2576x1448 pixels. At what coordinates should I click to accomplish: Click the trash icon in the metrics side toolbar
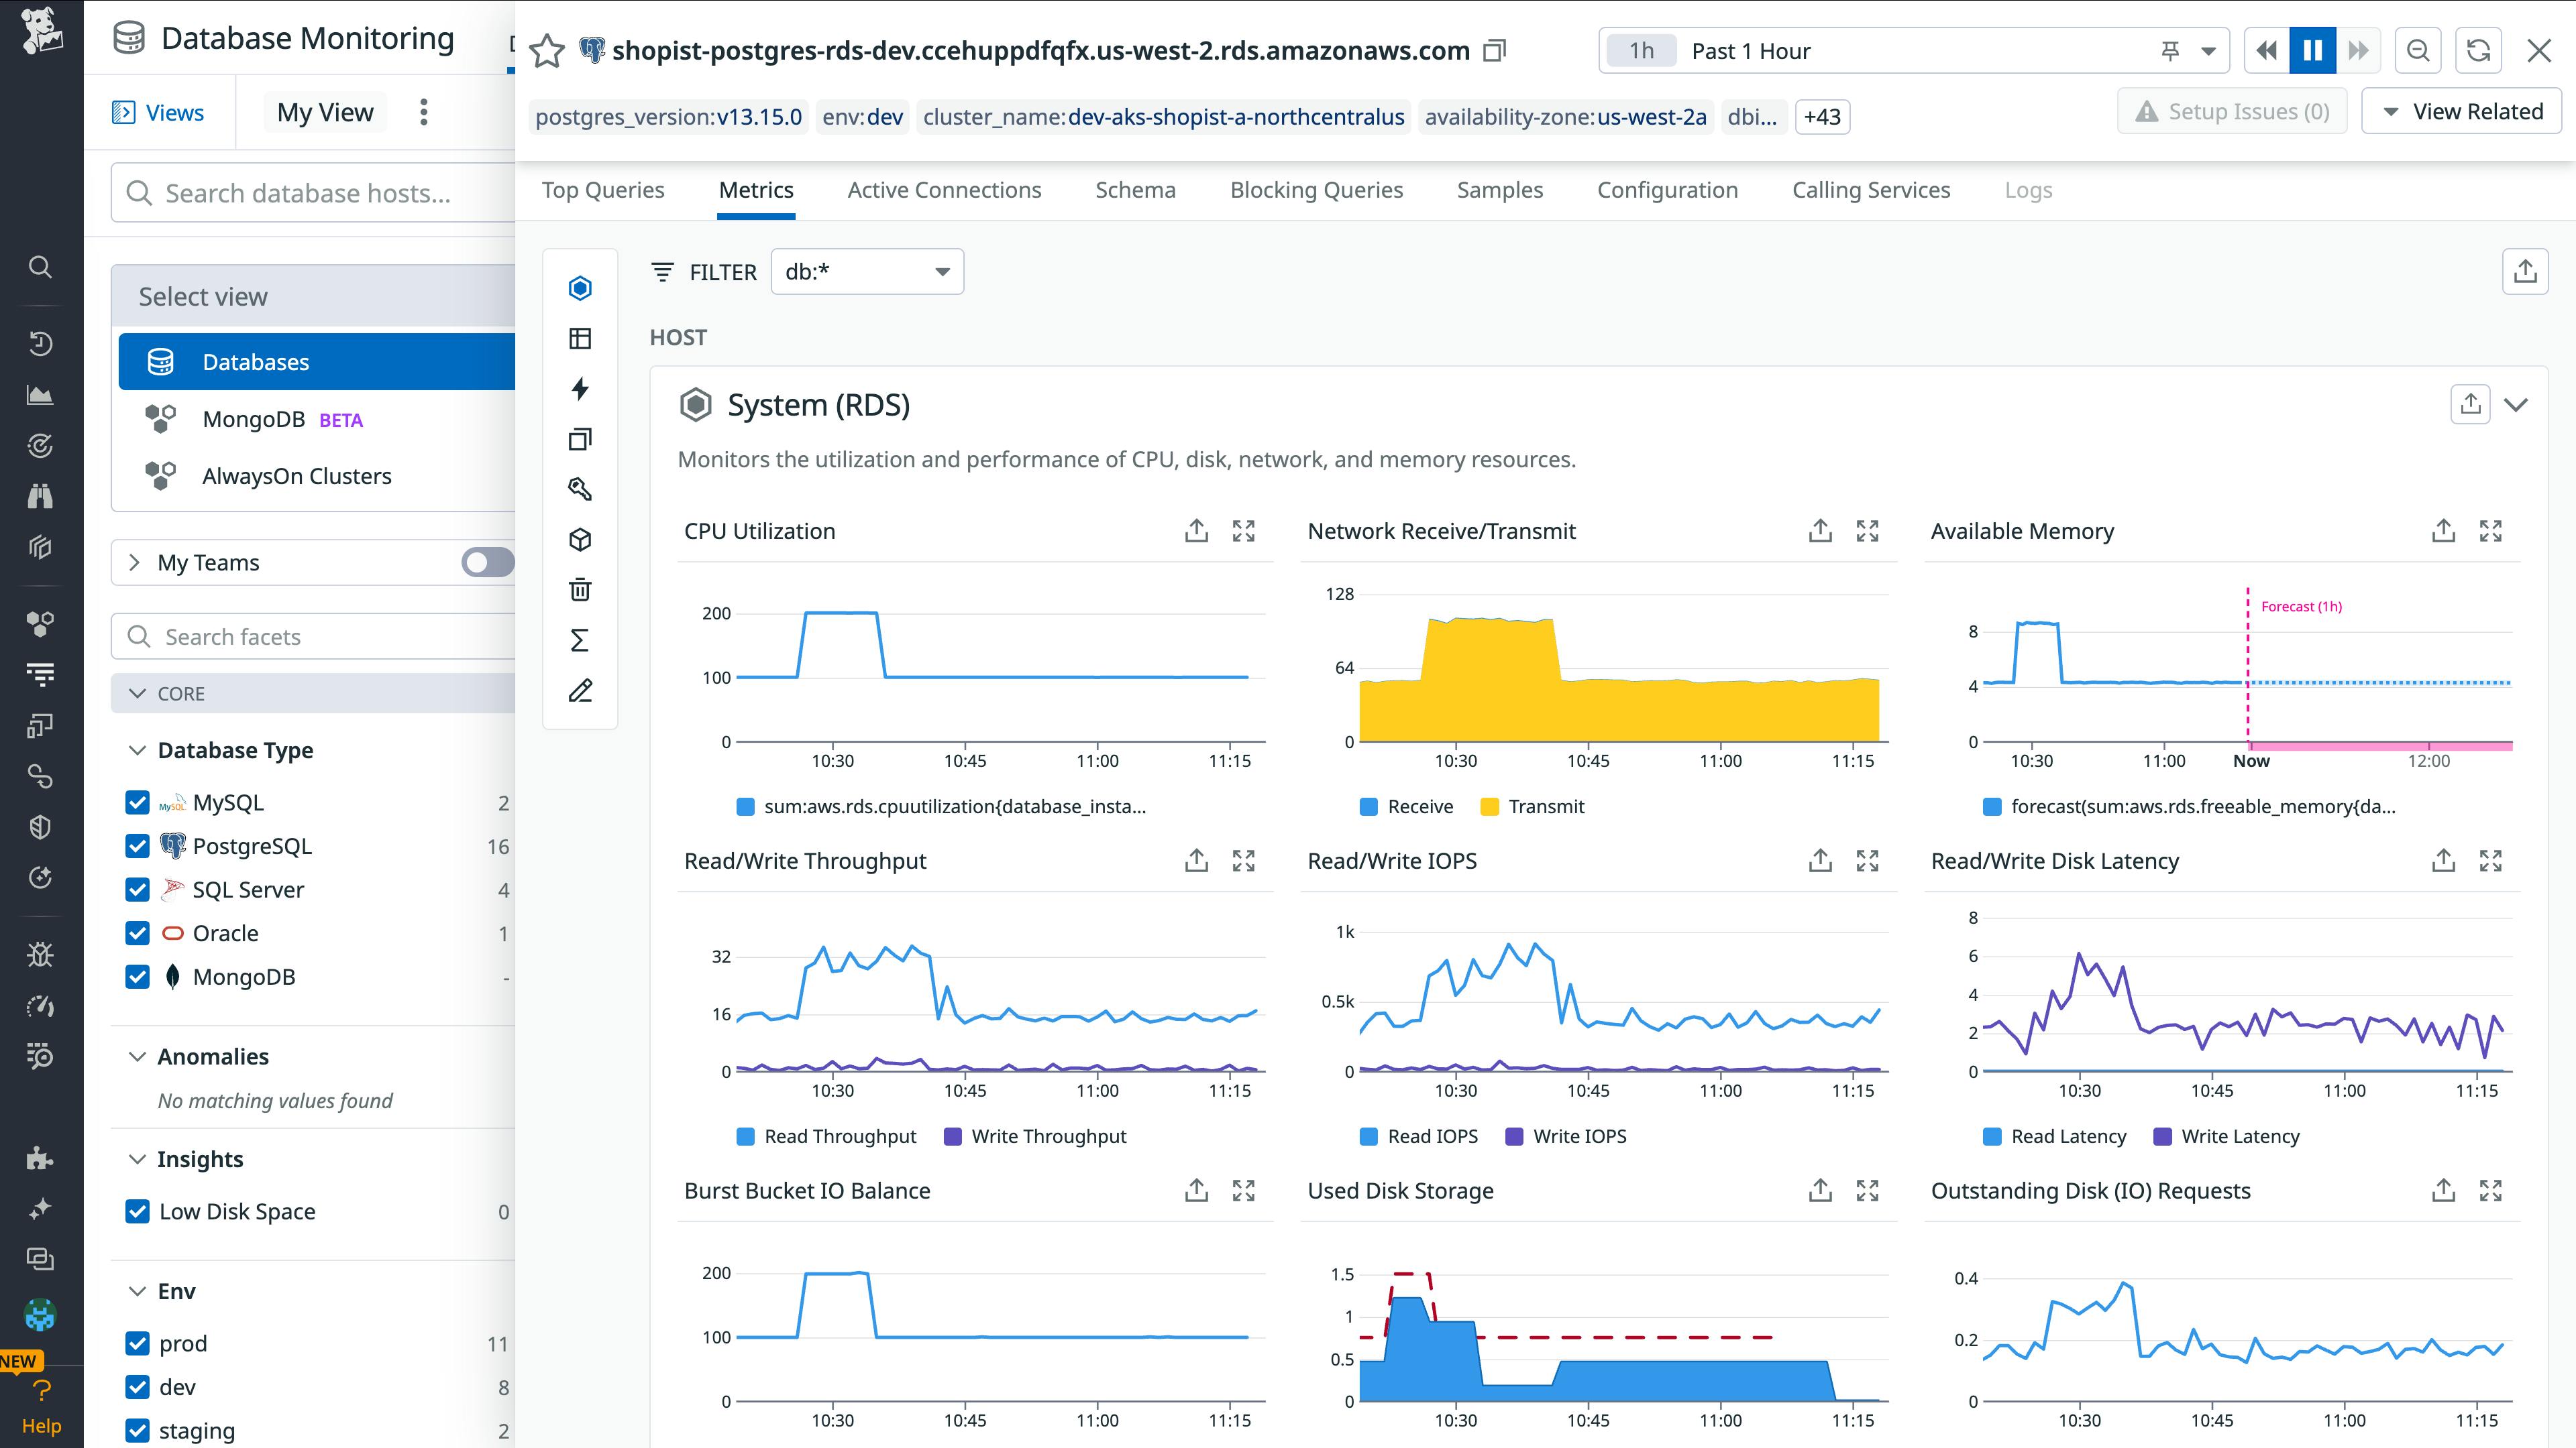[580, 591]
